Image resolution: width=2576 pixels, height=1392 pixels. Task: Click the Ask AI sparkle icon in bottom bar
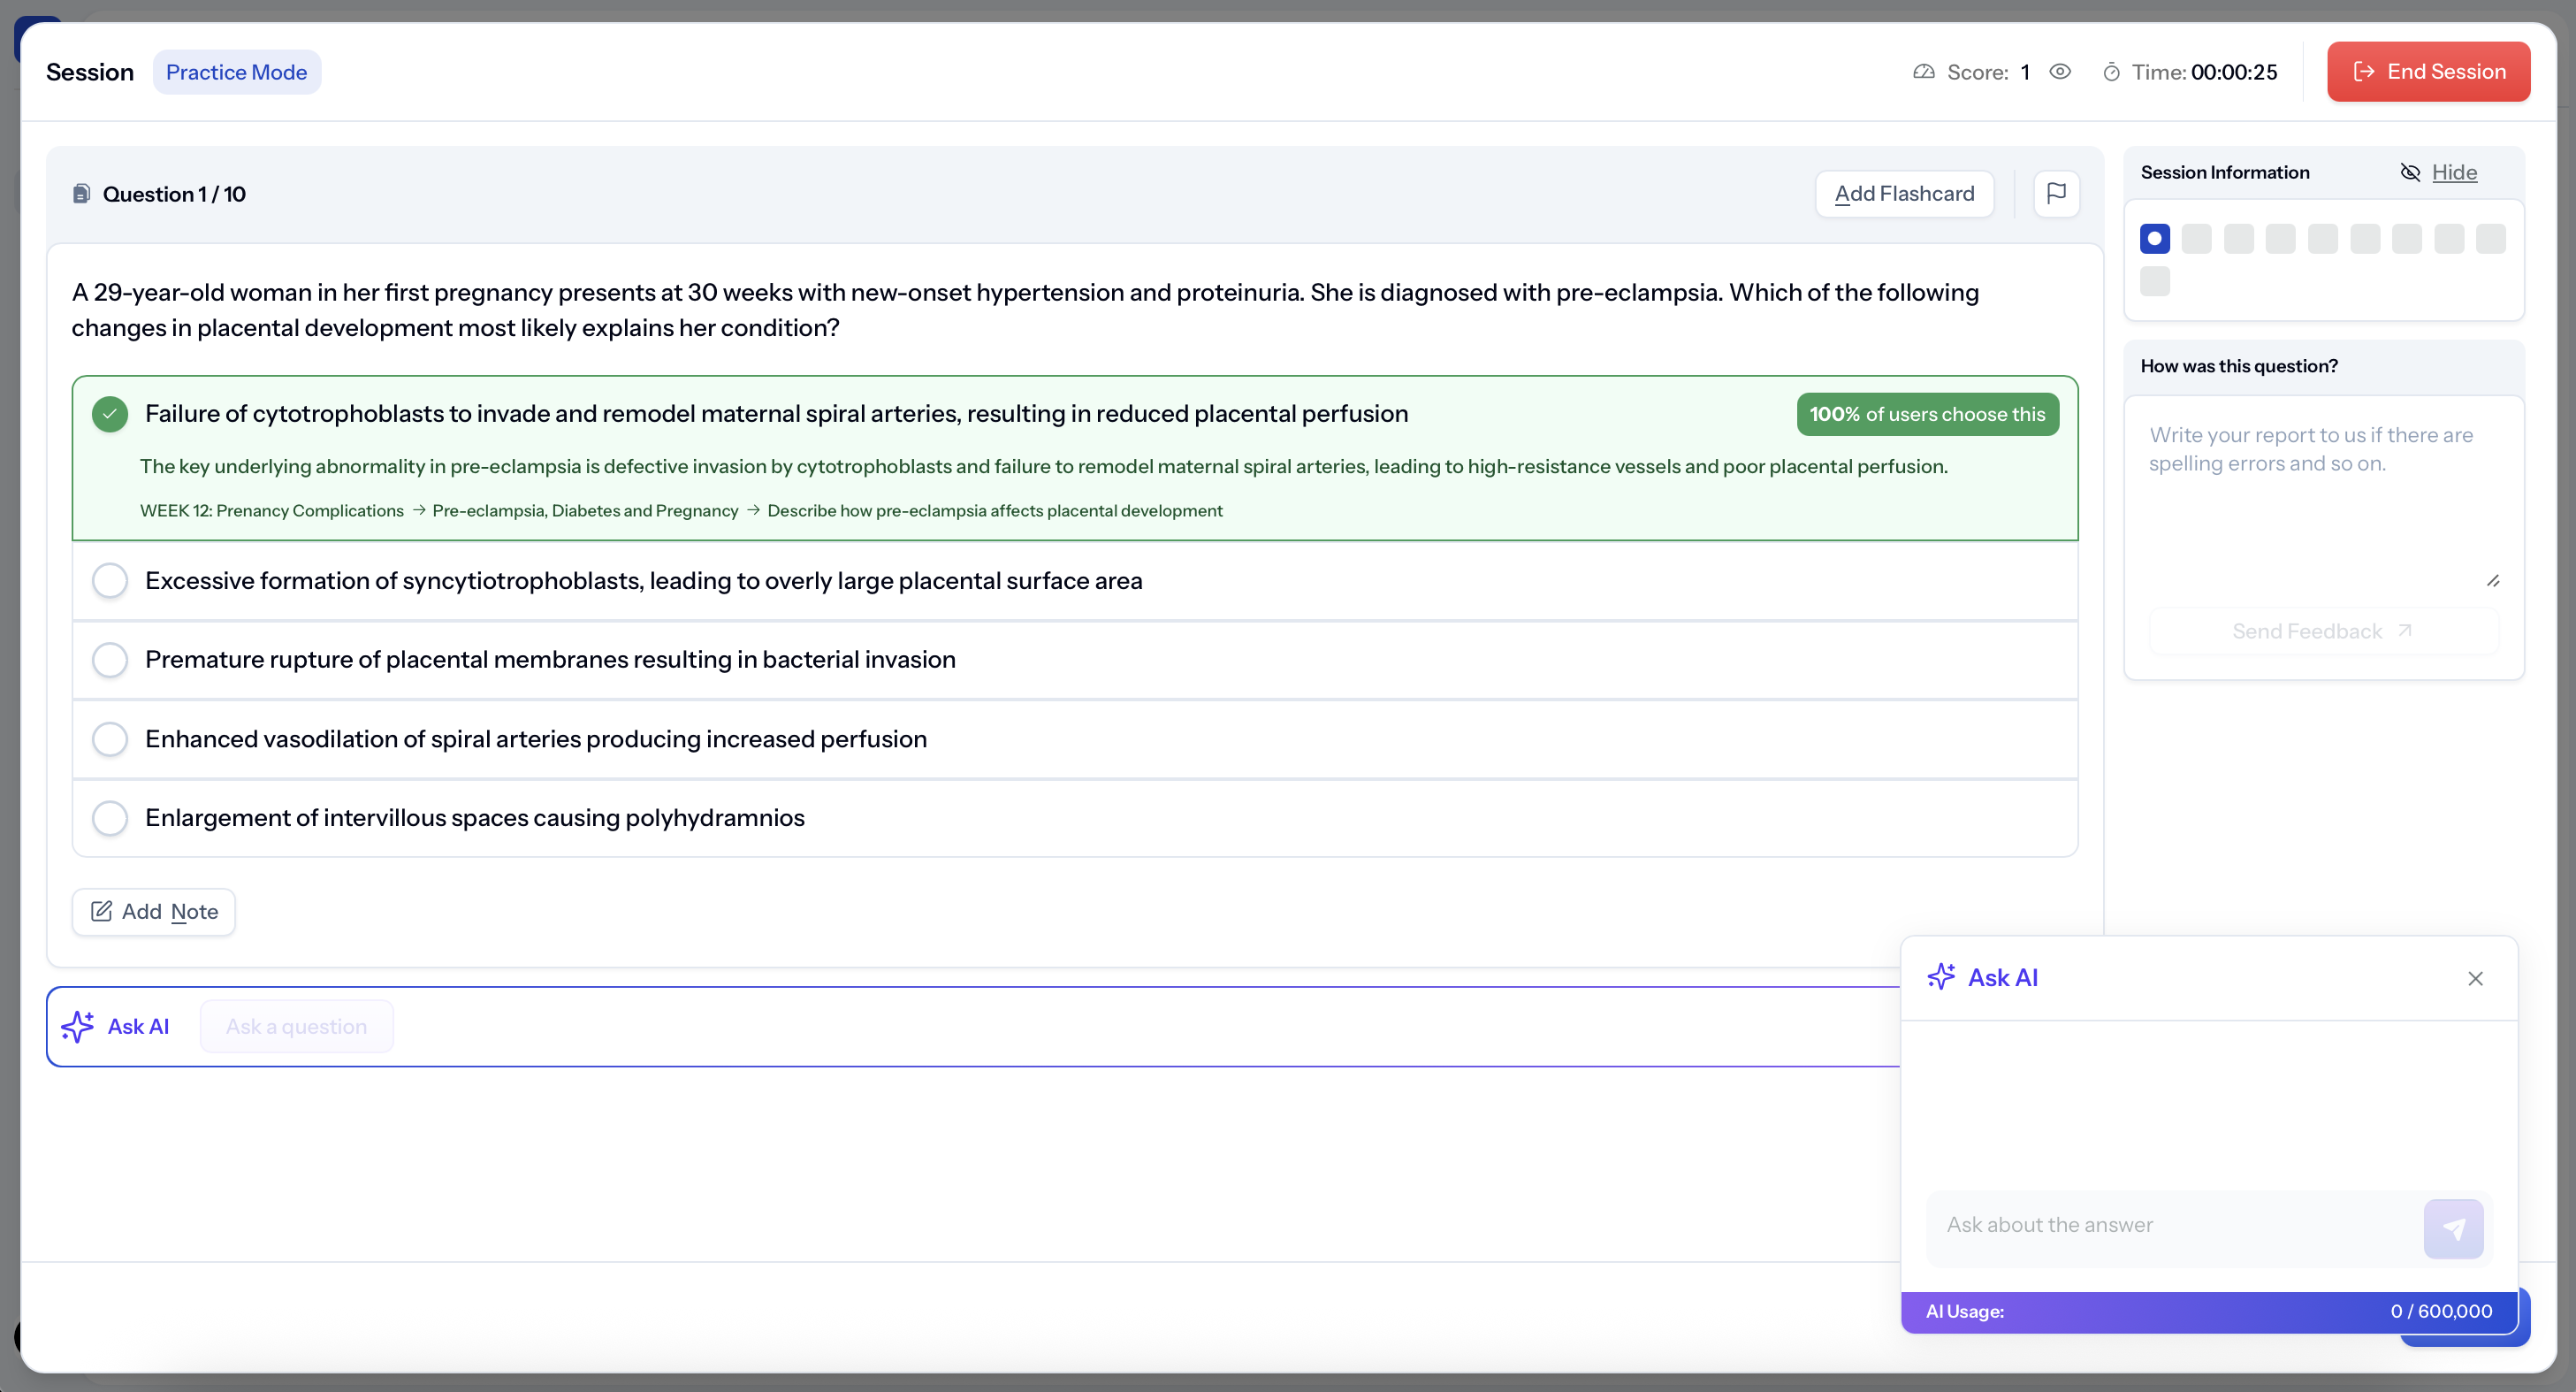pos(78,1027)
